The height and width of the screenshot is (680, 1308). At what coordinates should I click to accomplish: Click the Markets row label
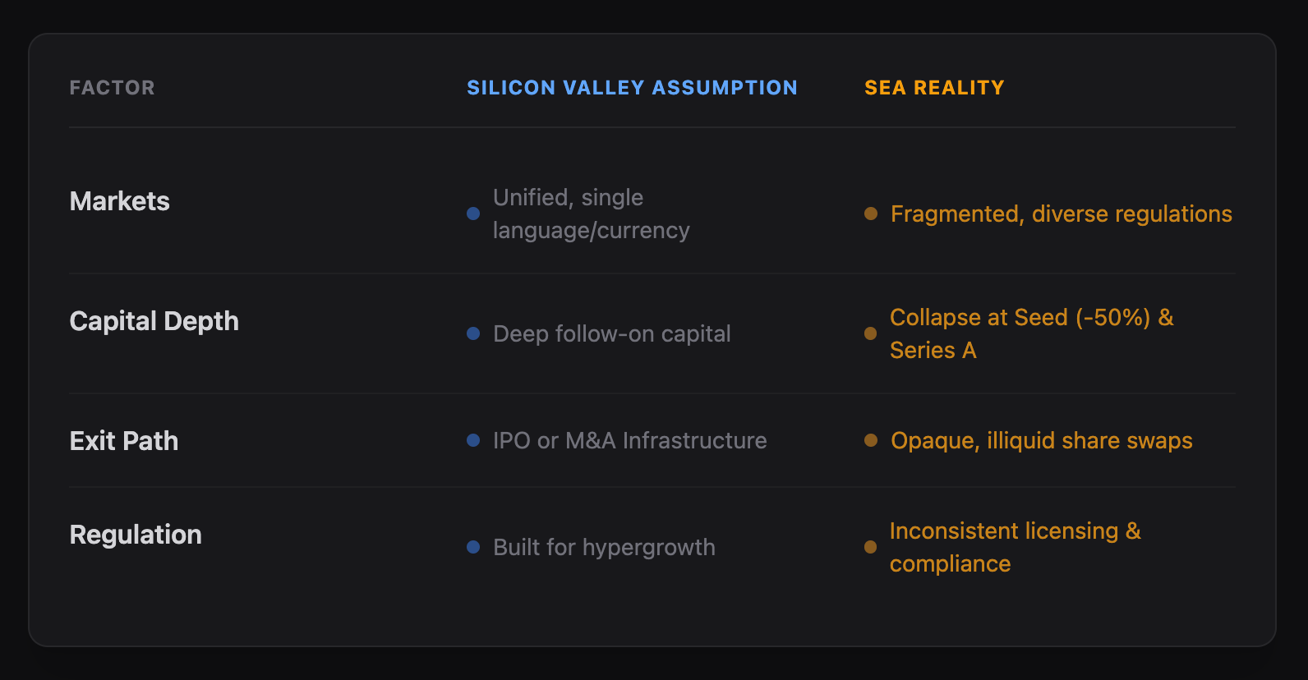tap(120, 201)
